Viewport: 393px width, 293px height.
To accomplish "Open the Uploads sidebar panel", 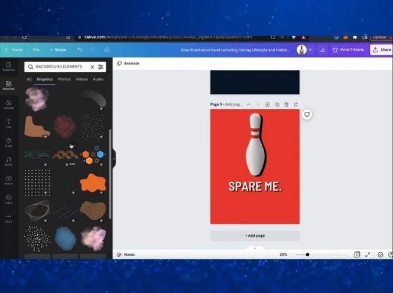I will pos(8,104).
